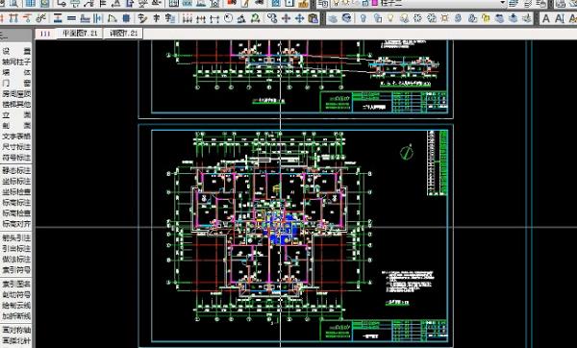Viewport: 577px width, 348px height.
Task: Click the double-line equal-sign wall icon
Action: coord(72,18)
